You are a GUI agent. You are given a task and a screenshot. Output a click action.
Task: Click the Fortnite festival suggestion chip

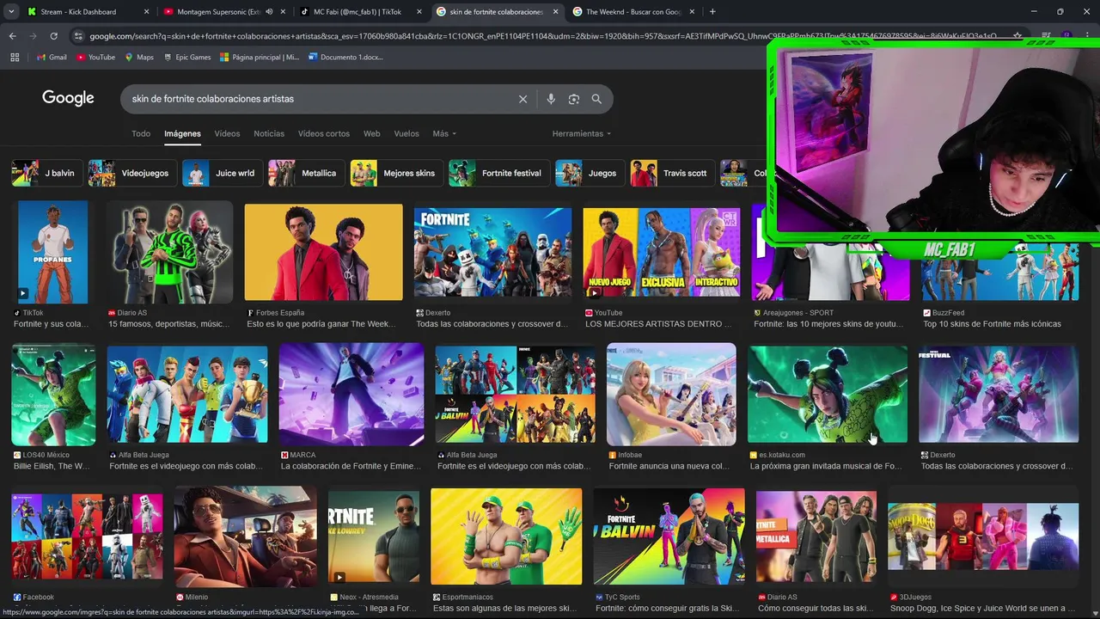click(498, 173)
